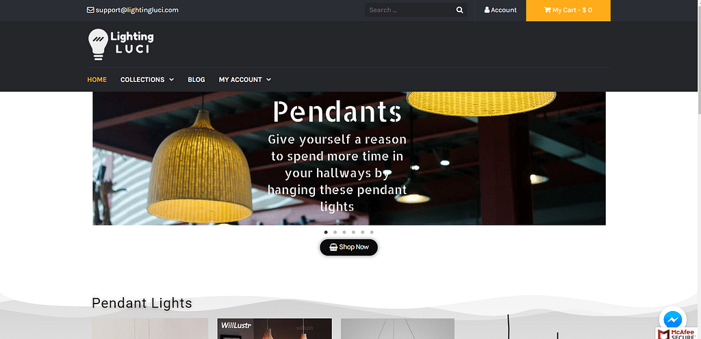Click the basket icon on Shop Now
The image size is (701, 339).
click(333, 247)
